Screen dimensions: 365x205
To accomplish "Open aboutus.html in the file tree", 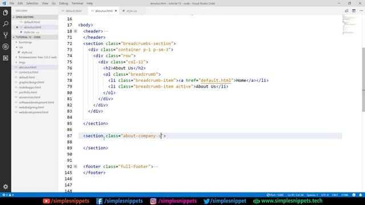I will [x=27, y=67].
